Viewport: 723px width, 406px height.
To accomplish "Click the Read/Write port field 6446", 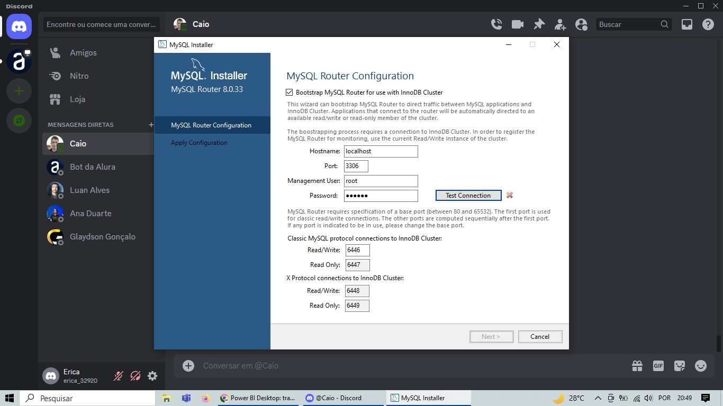I will click(357, 250).
